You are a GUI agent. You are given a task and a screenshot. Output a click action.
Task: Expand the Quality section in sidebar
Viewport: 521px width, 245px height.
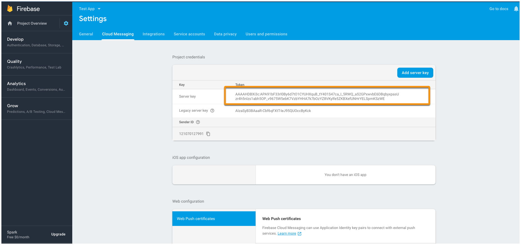[37, 64]
